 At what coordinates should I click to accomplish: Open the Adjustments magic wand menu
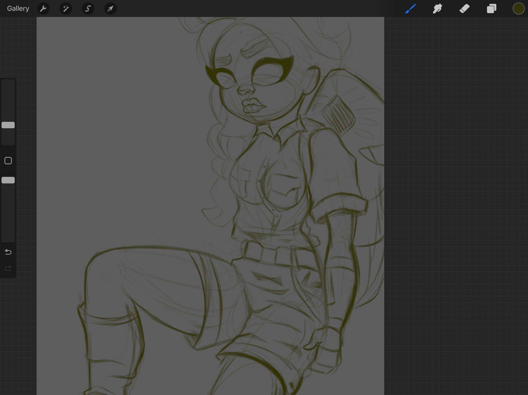[66, 8]
